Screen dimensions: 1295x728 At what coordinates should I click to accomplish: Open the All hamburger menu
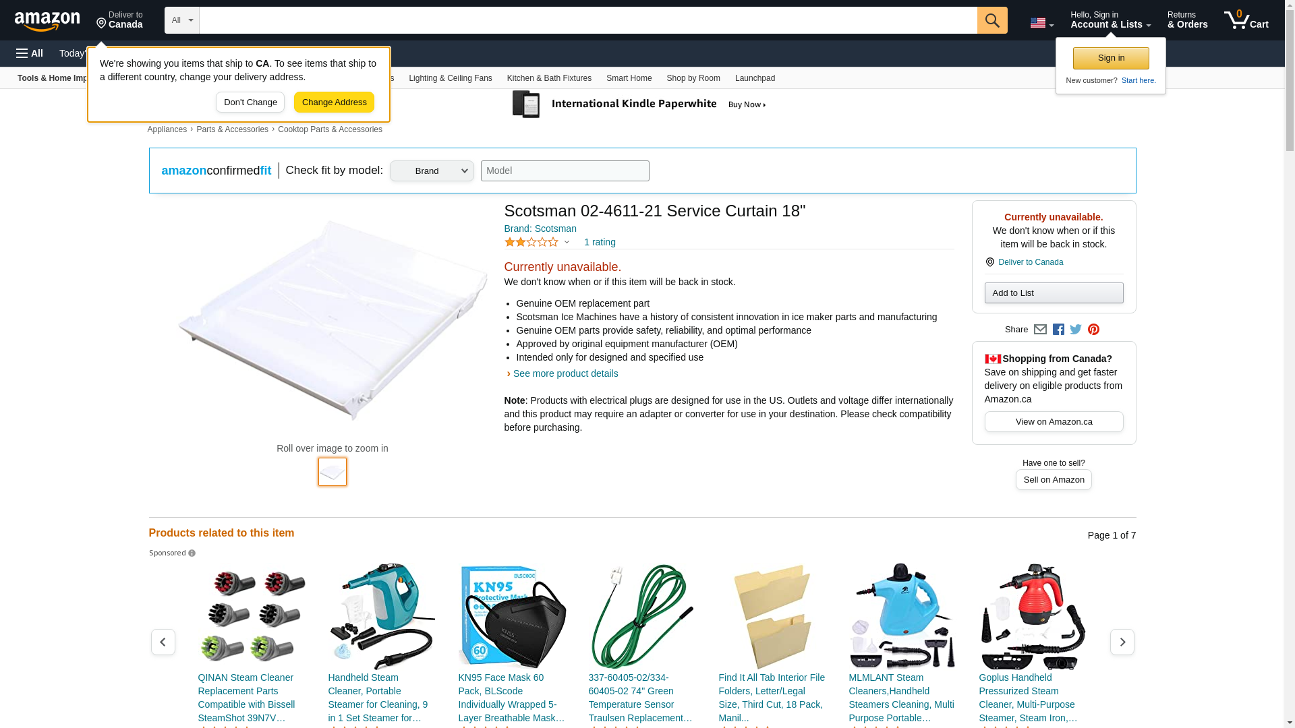click(x=30, y=53)
